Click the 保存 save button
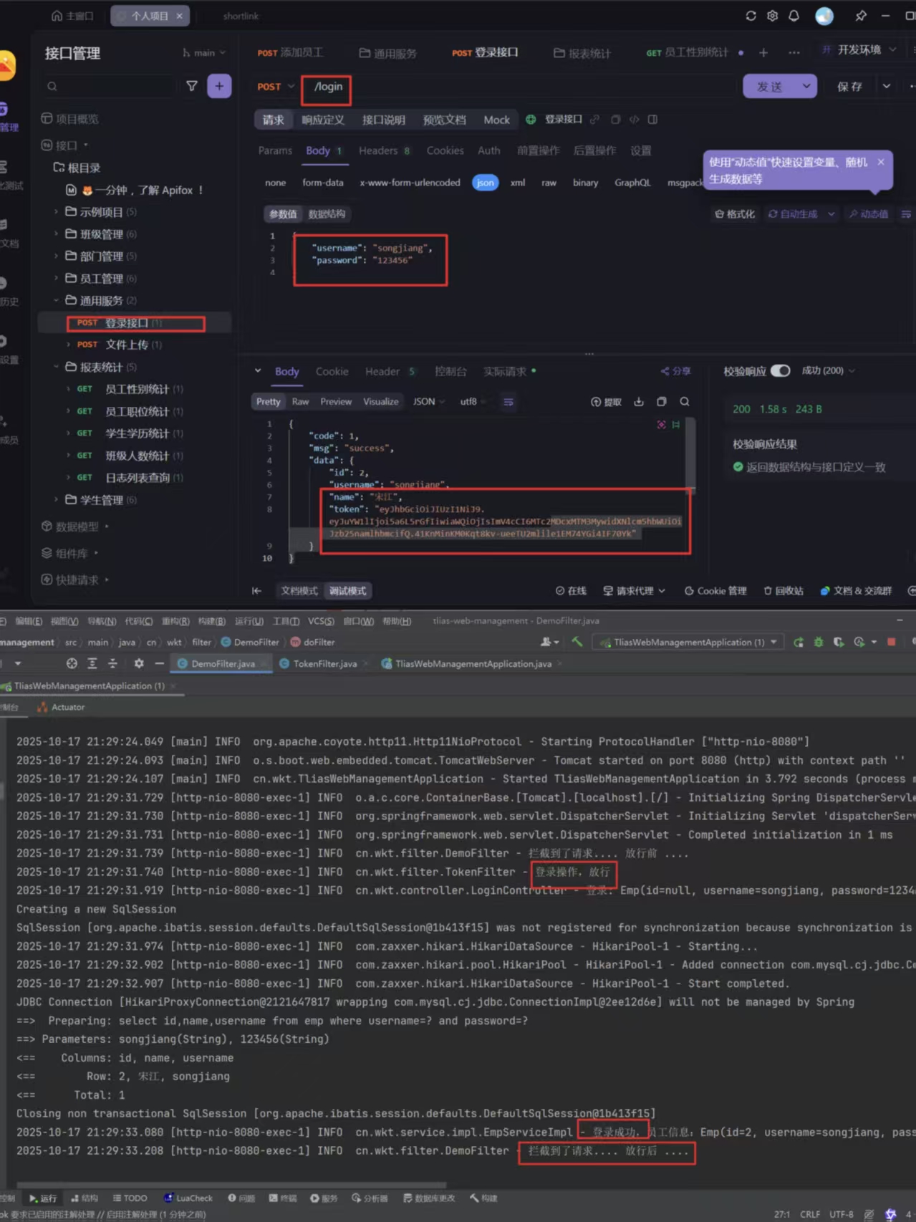 tap(849, 87)
